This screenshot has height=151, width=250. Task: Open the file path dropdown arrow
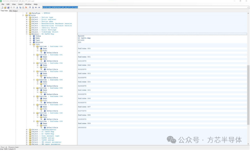click(248, 7)
